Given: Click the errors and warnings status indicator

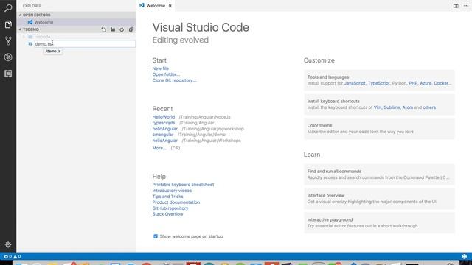Looking at the screenshot, I should (13, 257).
